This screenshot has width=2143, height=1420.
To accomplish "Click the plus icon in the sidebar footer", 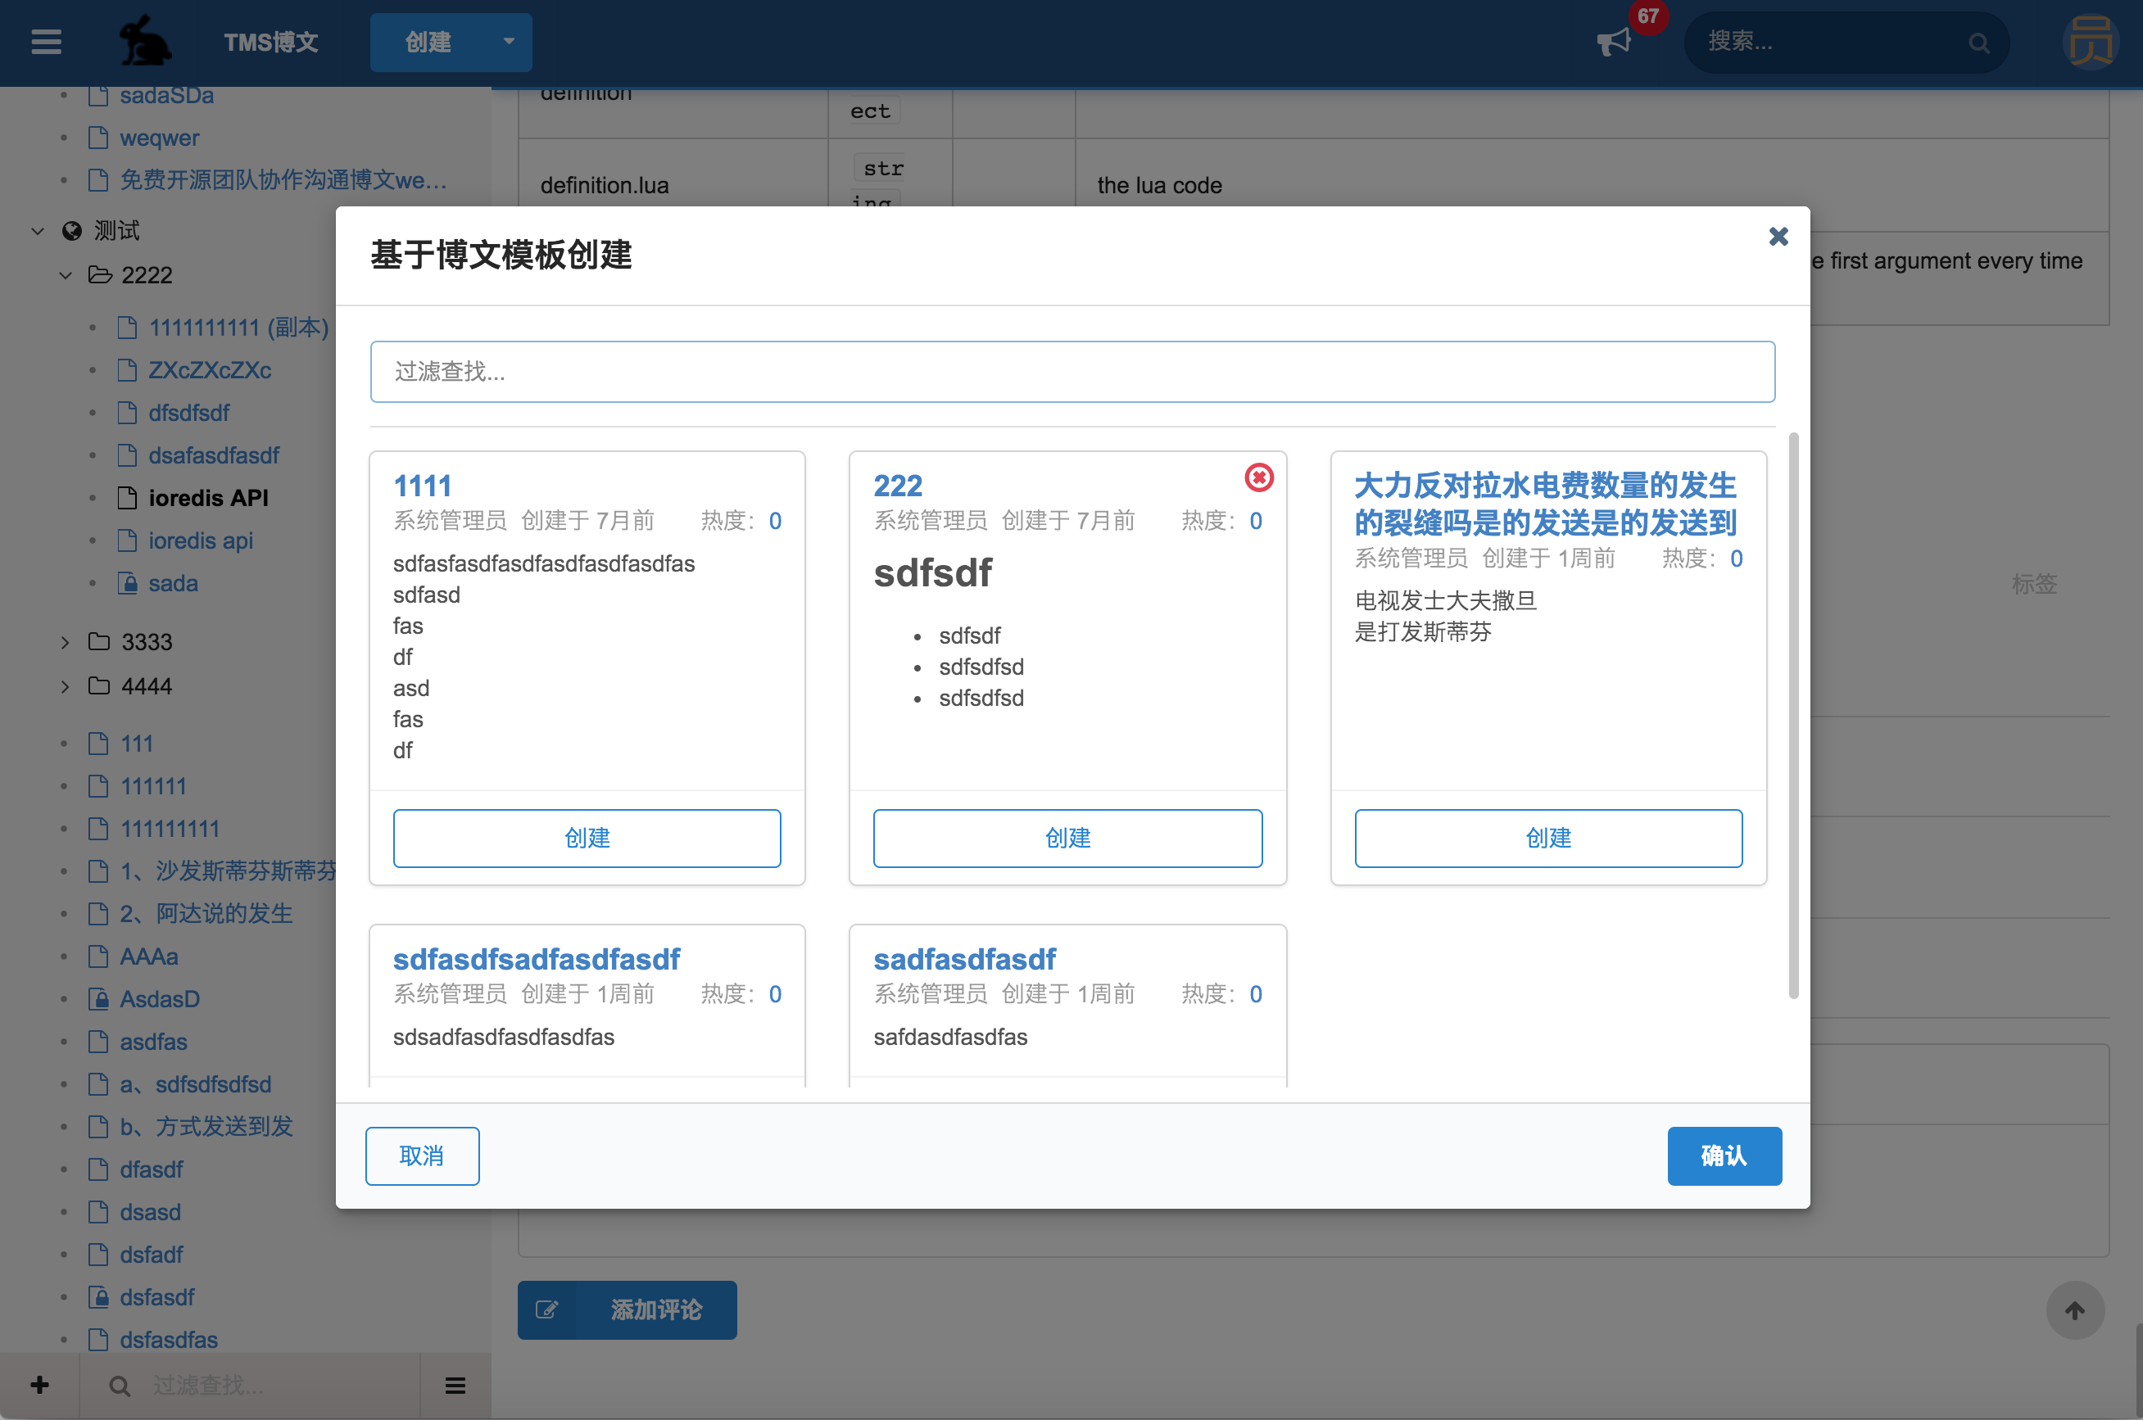I will point(40,1385).
